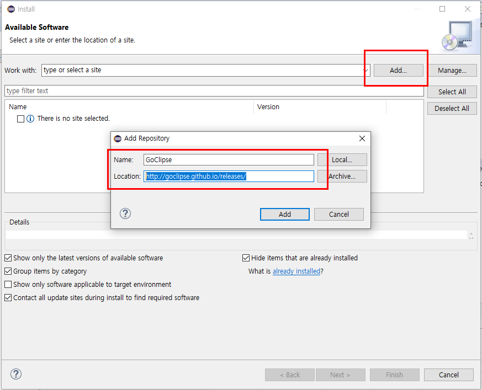This screenshot has height=390, width=482.
Task: Toggle Contact all update sites checkbox
Action: click(x=8, y=297)
